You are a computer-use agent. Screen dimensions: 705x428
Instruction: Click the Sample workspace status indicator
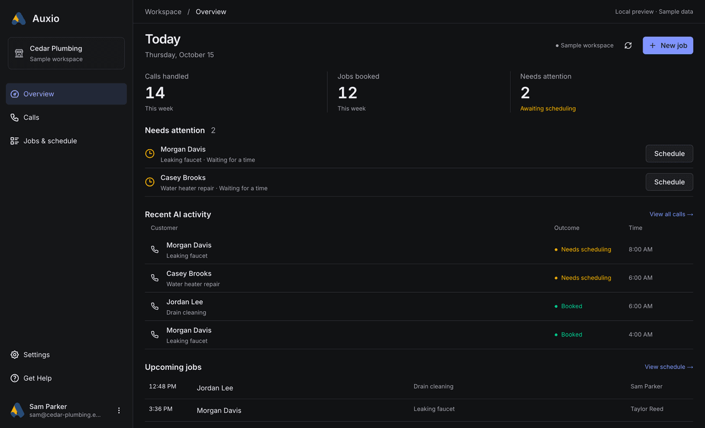coord(585,45)
